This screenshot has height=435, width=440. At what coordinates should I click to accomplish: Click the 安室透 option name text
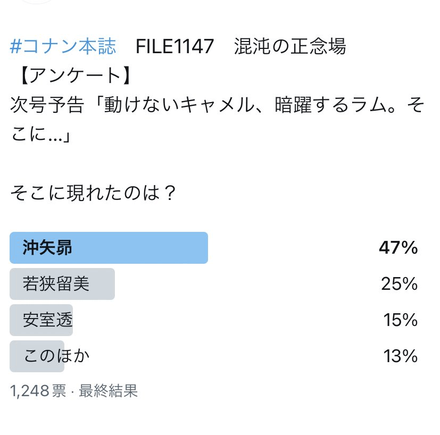[x=48, y=320]
